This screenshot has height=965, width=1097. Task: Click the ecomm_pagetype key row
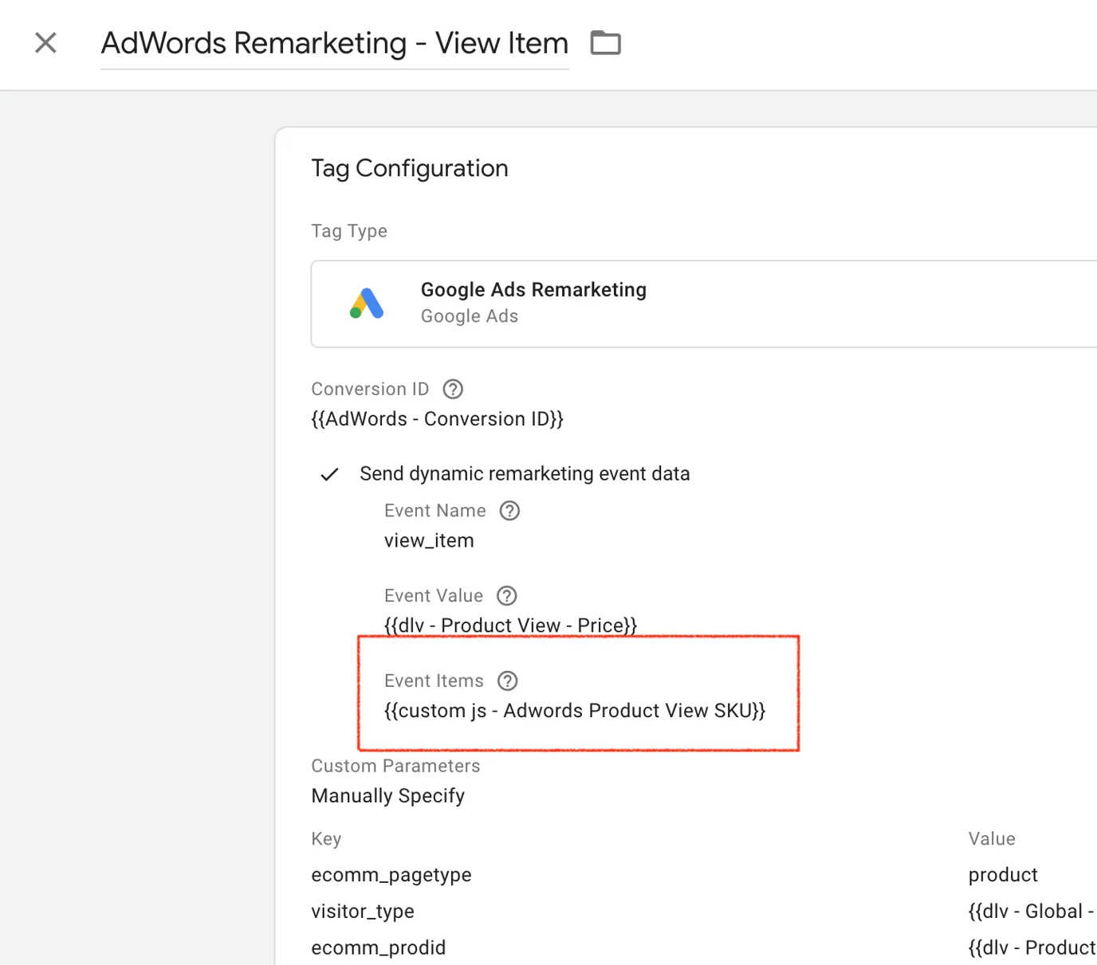click(391, 875)
